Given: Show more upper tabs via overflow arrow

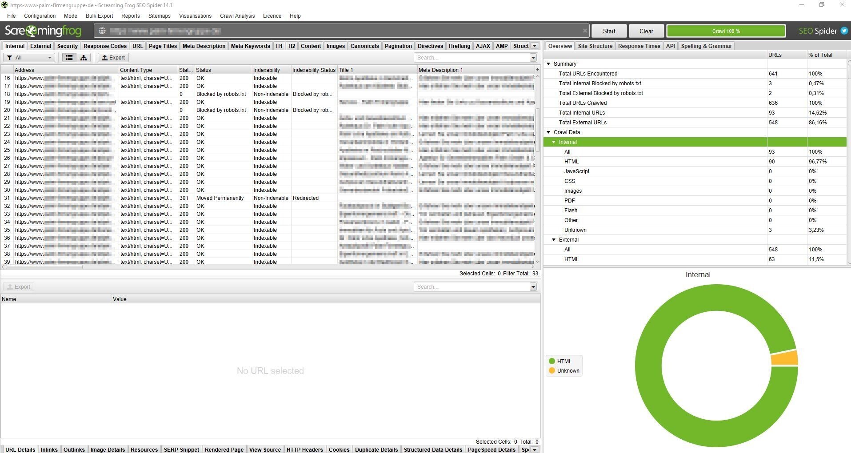Looking at the screenshot, I should pyautogui.click(x=535, y=46).
